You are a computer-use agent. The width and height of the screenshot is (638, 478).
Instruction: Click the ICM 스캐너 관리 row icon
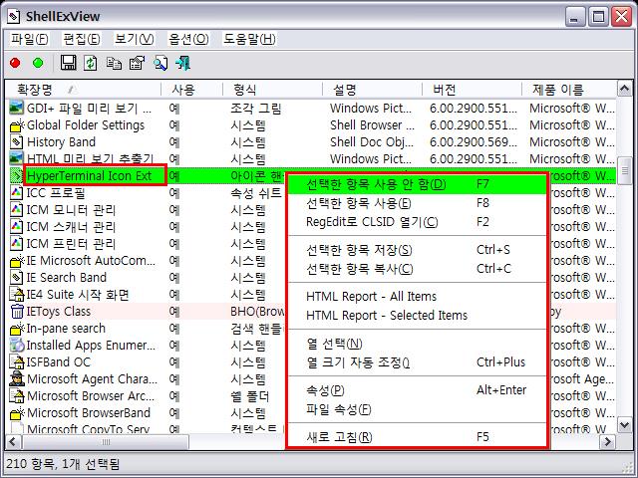[16, 226]
